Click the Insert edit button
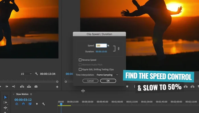Viewport: 199px width, 113px height. point(22,87)
